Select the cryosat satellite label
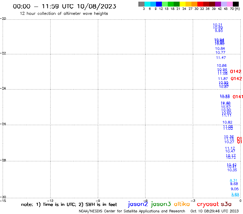The height and width of the screenshot is (214, 243). tap(208, 204)
